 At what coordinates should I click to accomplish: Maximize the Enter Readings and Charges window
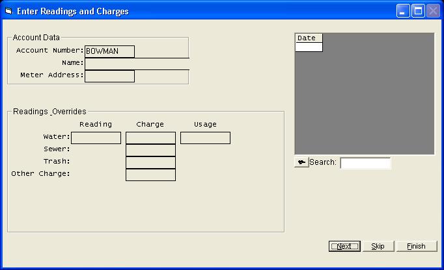[x=418, y=11]
